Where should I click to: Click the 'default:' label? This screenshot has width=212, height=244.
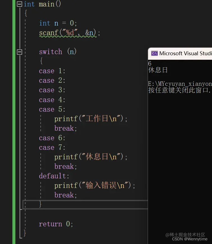click(x=54, y=176)
